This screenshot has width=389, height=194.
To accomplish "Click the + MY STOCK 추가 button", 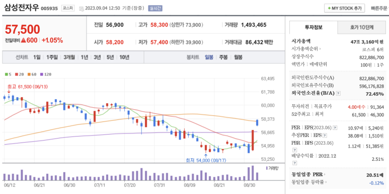I will click(344, 8).
